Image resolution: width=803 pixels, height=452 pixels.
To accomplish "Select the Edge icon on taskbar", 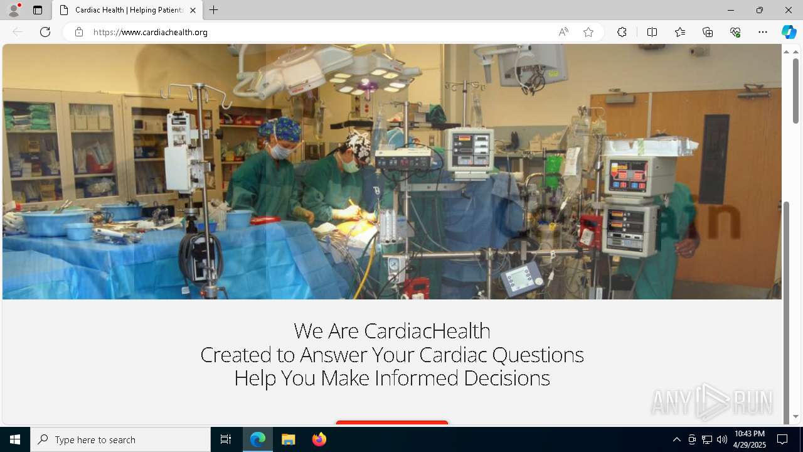I will (x=258, y=439).
